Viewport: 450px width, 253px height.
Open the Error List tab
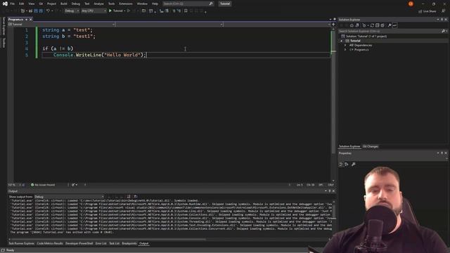101,244
